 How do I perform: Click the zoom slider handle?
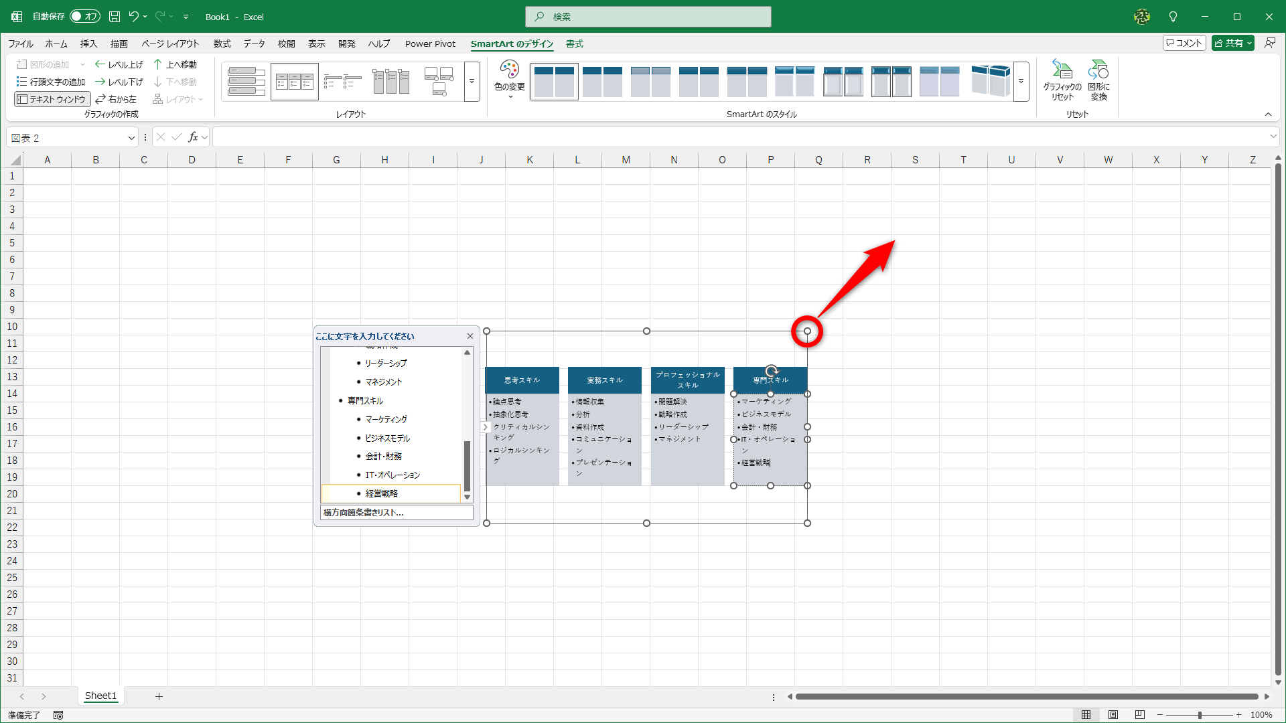tap(1200, 715)
